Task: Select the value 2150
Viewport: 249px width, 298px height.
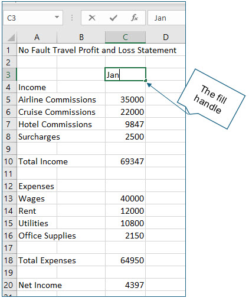Action: [126, 236]
